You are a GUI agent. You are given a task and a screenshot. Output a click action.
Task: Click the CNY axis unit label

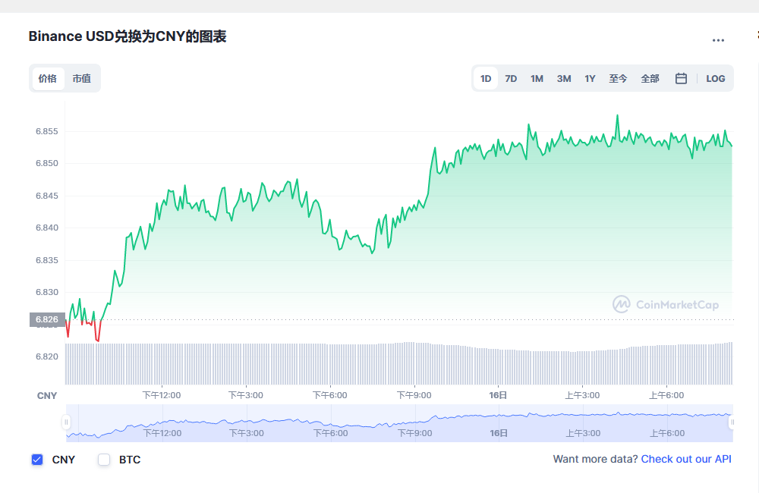tap(47, 396)
